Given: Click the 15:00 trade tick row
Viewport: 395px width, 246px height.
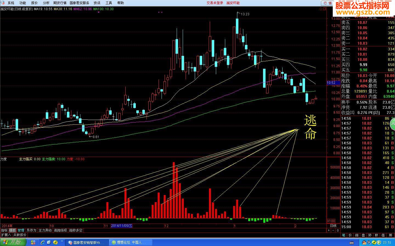Looking at the screenshot, I should point(368,227).
